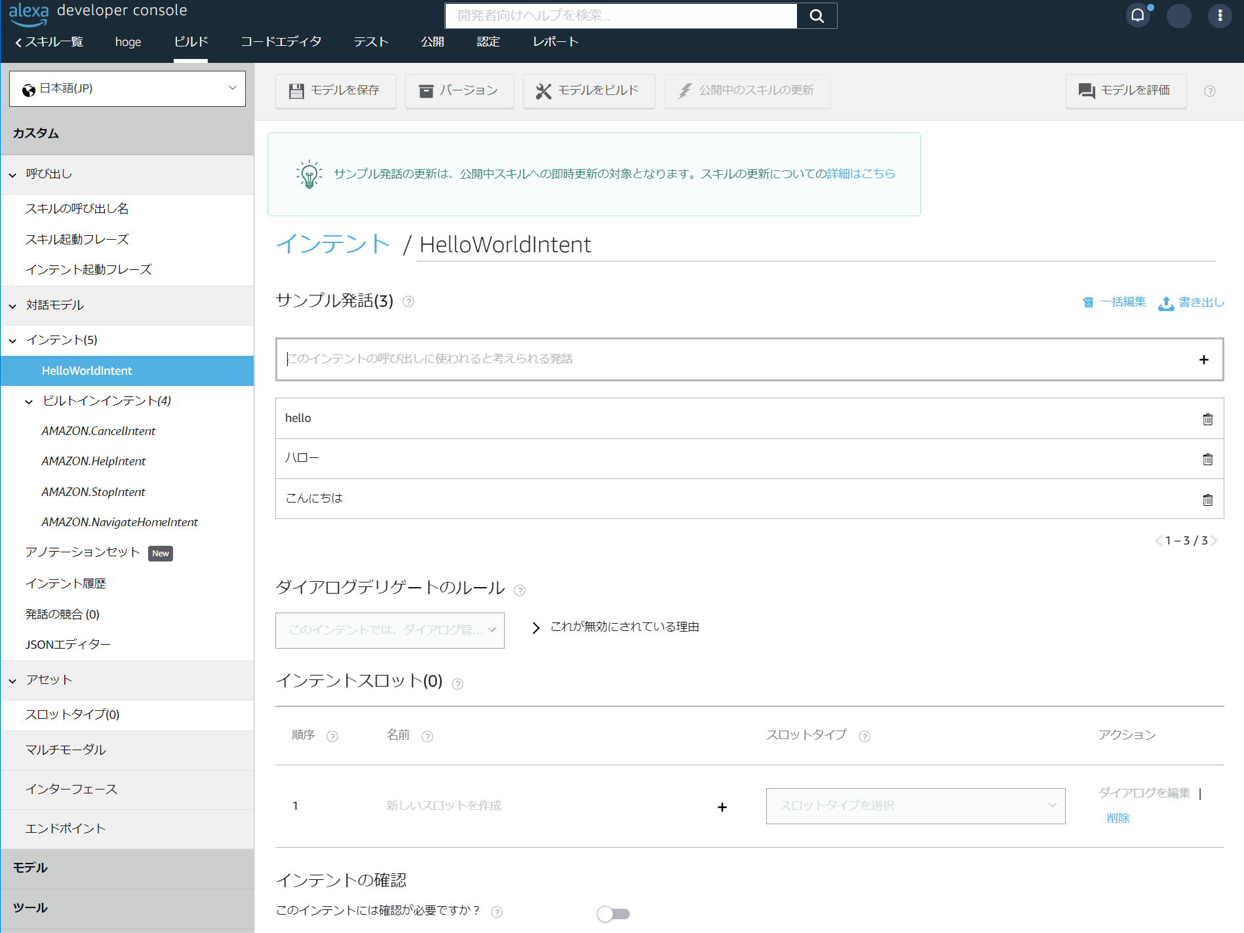Open the 一括編集 bulk edit link

[x=1114, y=302]
